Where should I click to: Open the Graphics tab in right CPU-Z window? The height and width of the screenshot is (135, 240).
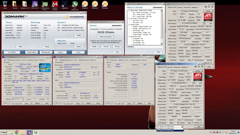click(x=133, y=60)
